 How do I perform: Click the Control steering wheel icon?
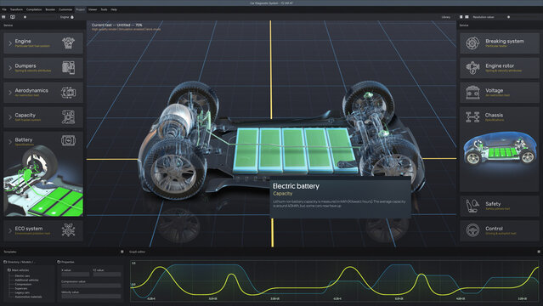472,230
